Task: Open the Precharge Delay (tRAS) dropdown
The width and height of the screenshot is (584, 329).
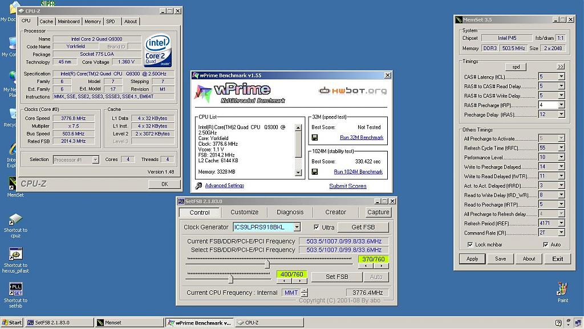Action: [x=561, y=114]
